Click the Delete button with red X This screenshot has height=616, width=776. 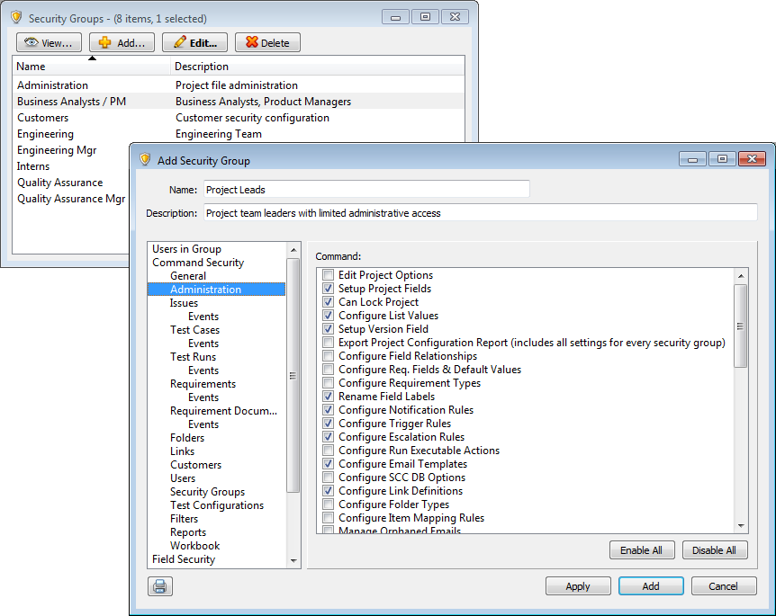pos(267,42)
